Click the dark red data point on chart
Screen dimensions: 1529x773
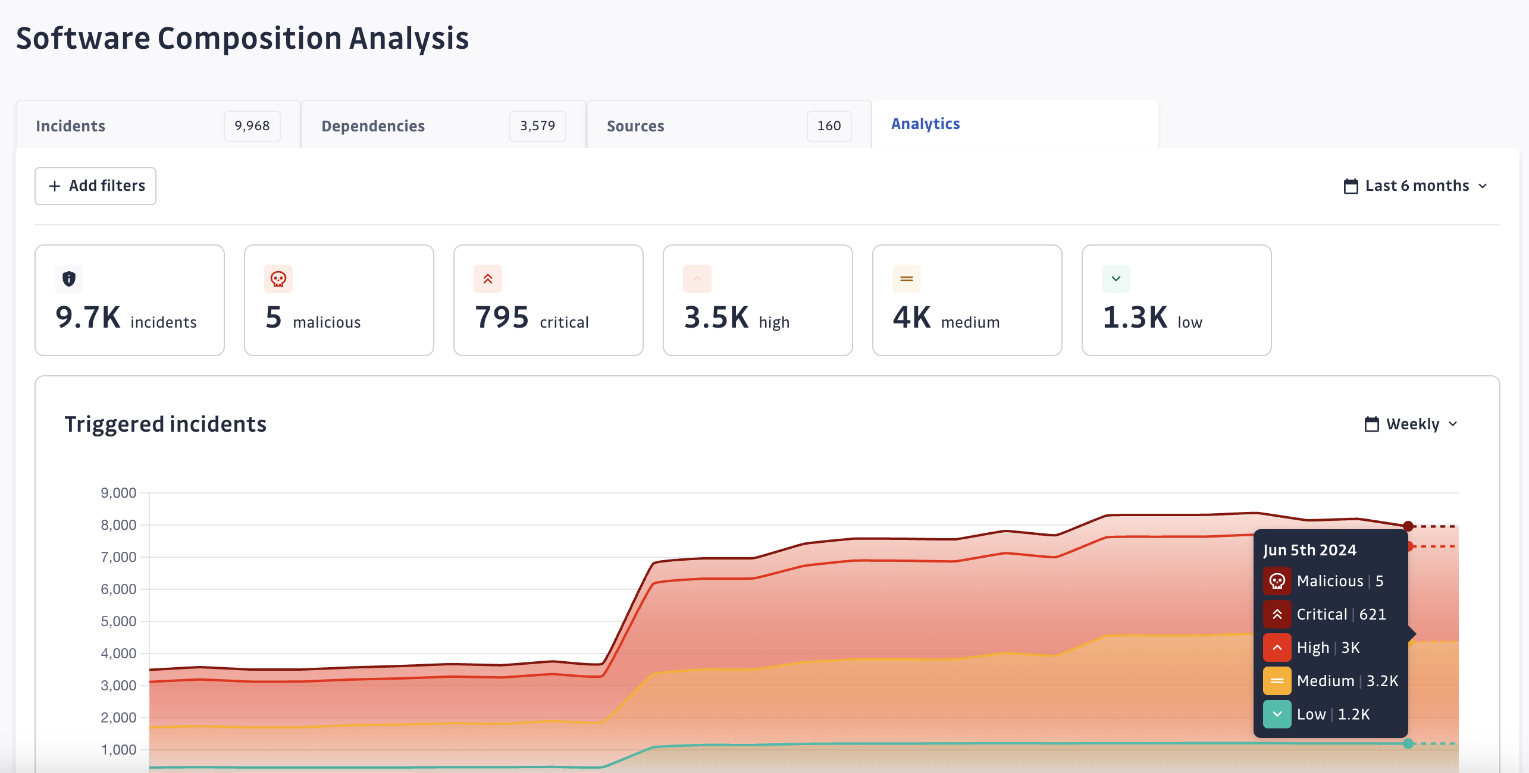coord(1408,526)
